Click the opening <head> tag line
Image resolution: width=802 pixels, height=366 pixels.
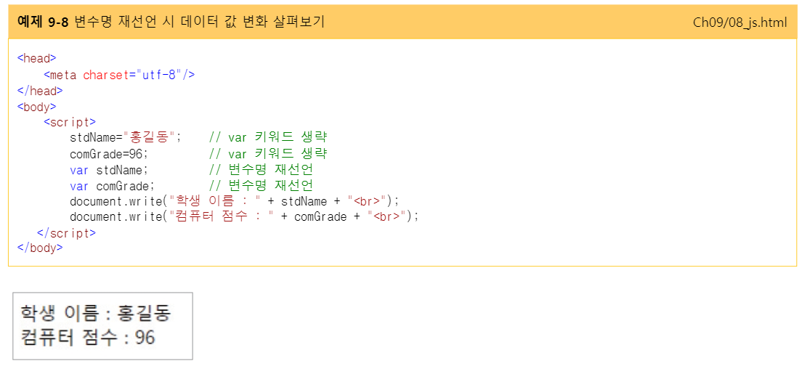tap(37, 58)
